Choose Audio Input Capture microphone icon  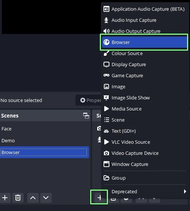[106, 20]
